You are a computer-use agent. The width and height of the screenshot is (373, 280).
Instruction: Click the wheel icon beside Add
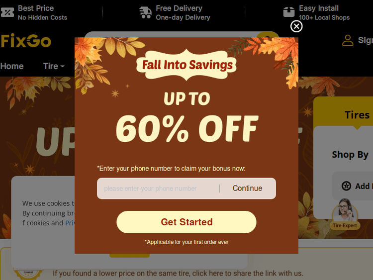[346, 186]
